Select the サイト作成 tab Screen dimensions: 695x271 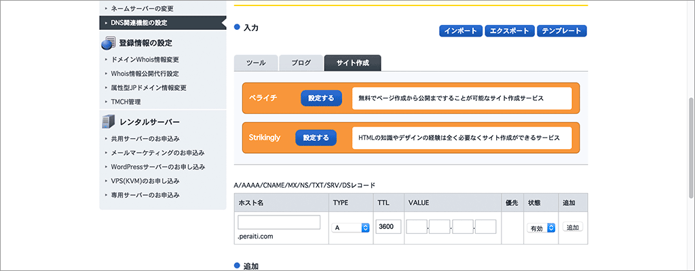[353, 63]
